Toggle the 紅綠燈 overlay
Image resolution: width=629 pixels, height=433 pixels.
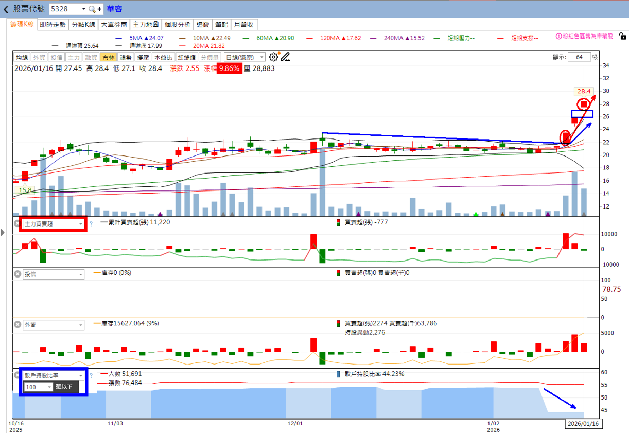pyautogui.click(x=187, y=57)
